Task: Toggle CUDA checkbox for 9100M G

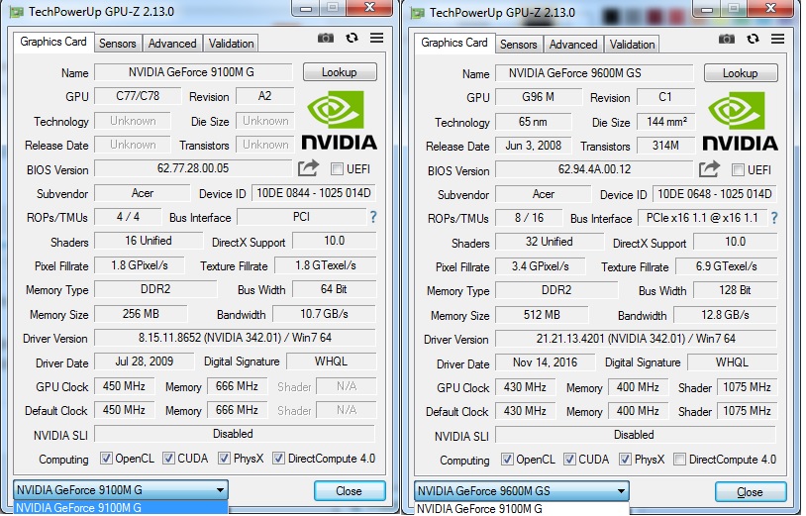Action: pos(168,459)
